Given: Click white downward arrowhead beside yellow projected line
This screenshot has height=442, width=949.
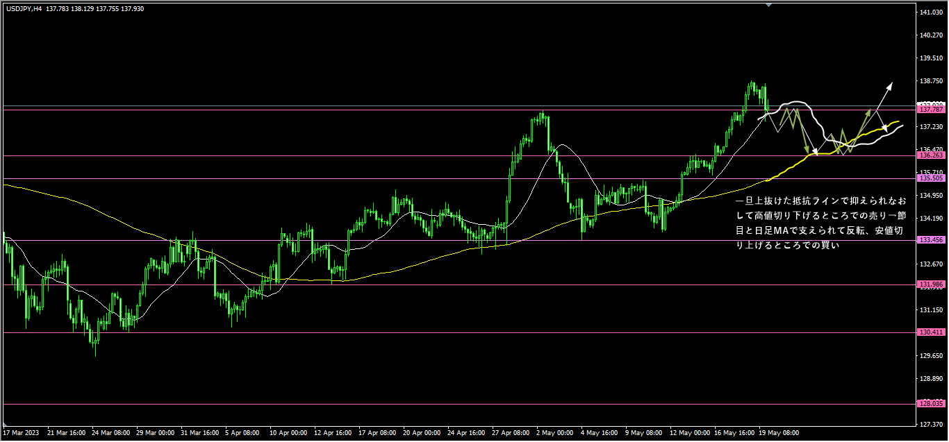Looking at the screenshot, I should [x=884, y=128].
